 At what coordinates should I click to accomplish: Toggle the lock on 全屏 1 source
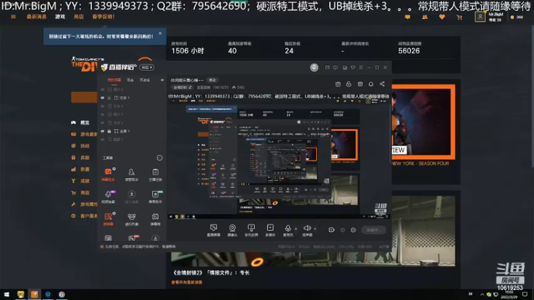[x=109, y=131]
